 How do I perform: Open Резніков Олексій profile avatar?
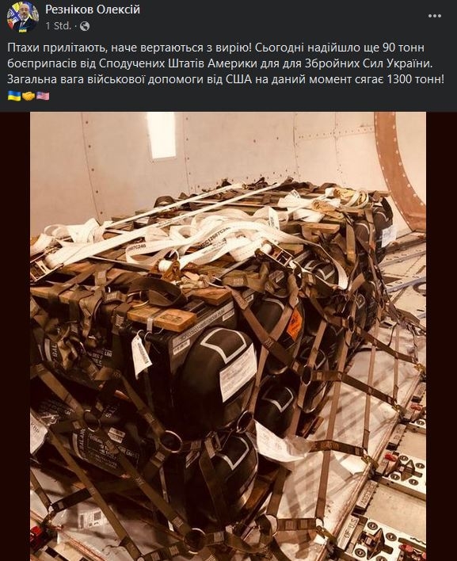click(23, 17)
